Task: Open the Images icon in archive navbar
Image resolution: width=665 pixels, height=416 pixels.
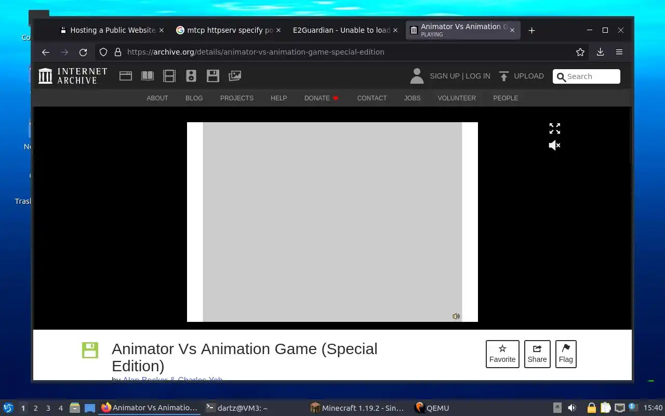Action: [x=235, y=76]
